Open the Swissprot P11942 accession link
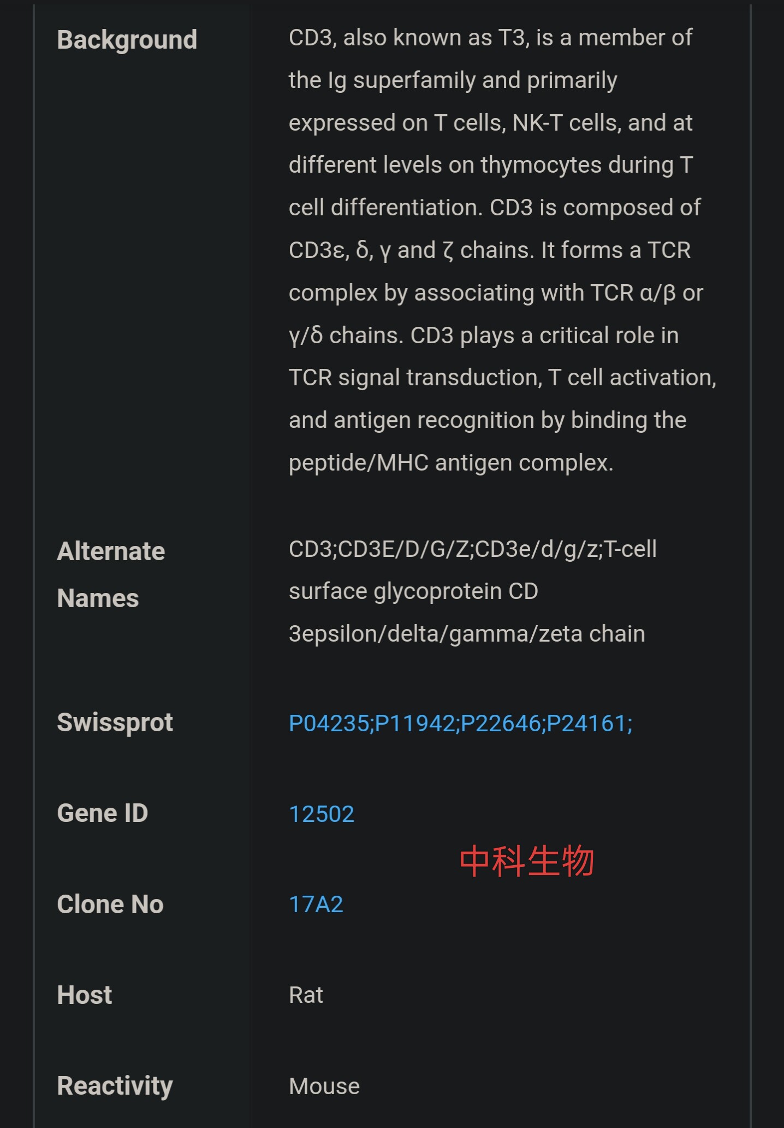 click(x=415, y=724)
